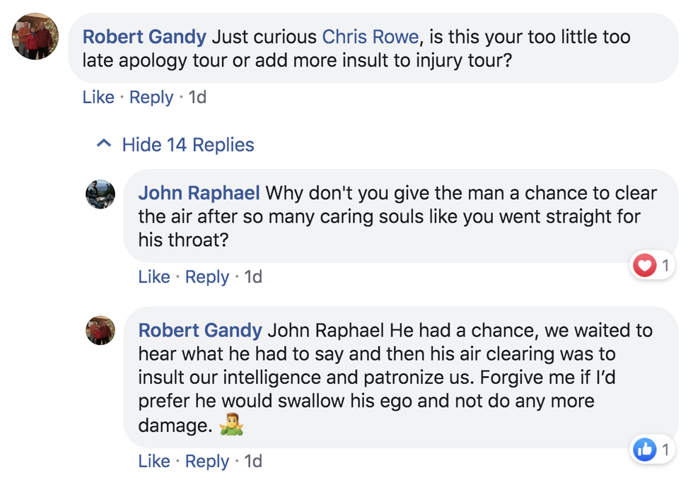Click the heart reaction on John Raphael's reply

[643, 267]
